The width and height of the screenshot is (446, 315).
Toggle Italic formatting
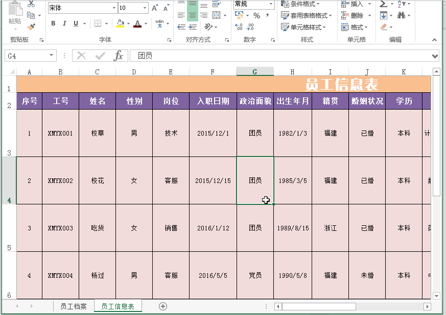tap(64, 23)
